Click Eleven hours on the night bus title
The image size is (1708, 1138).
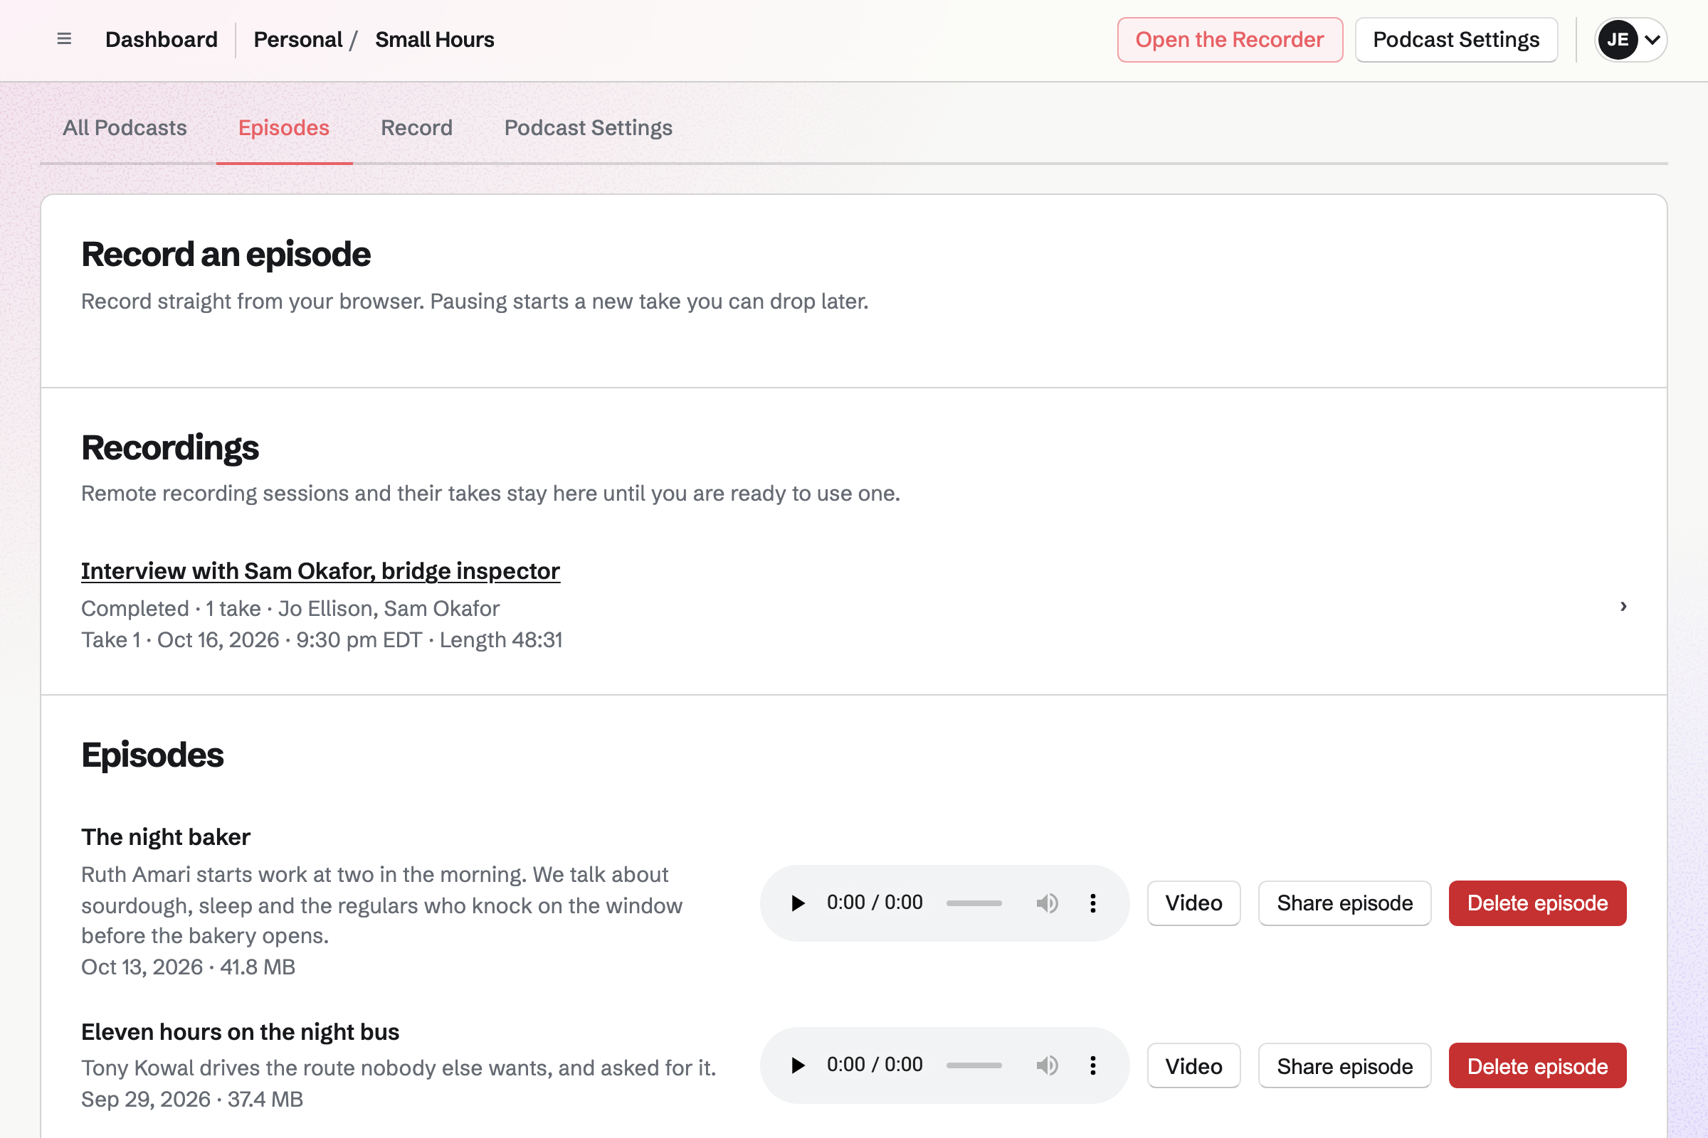241,1031
